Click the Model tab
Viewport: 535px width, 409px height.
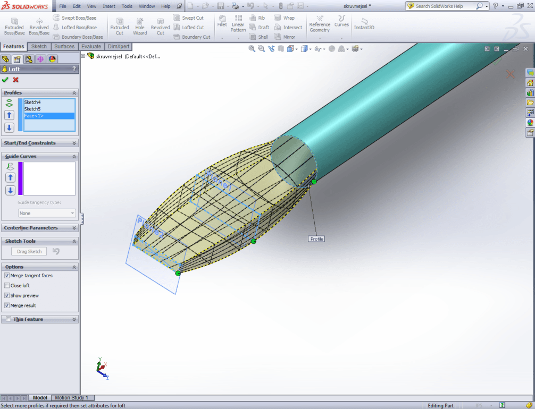point(40,397)
